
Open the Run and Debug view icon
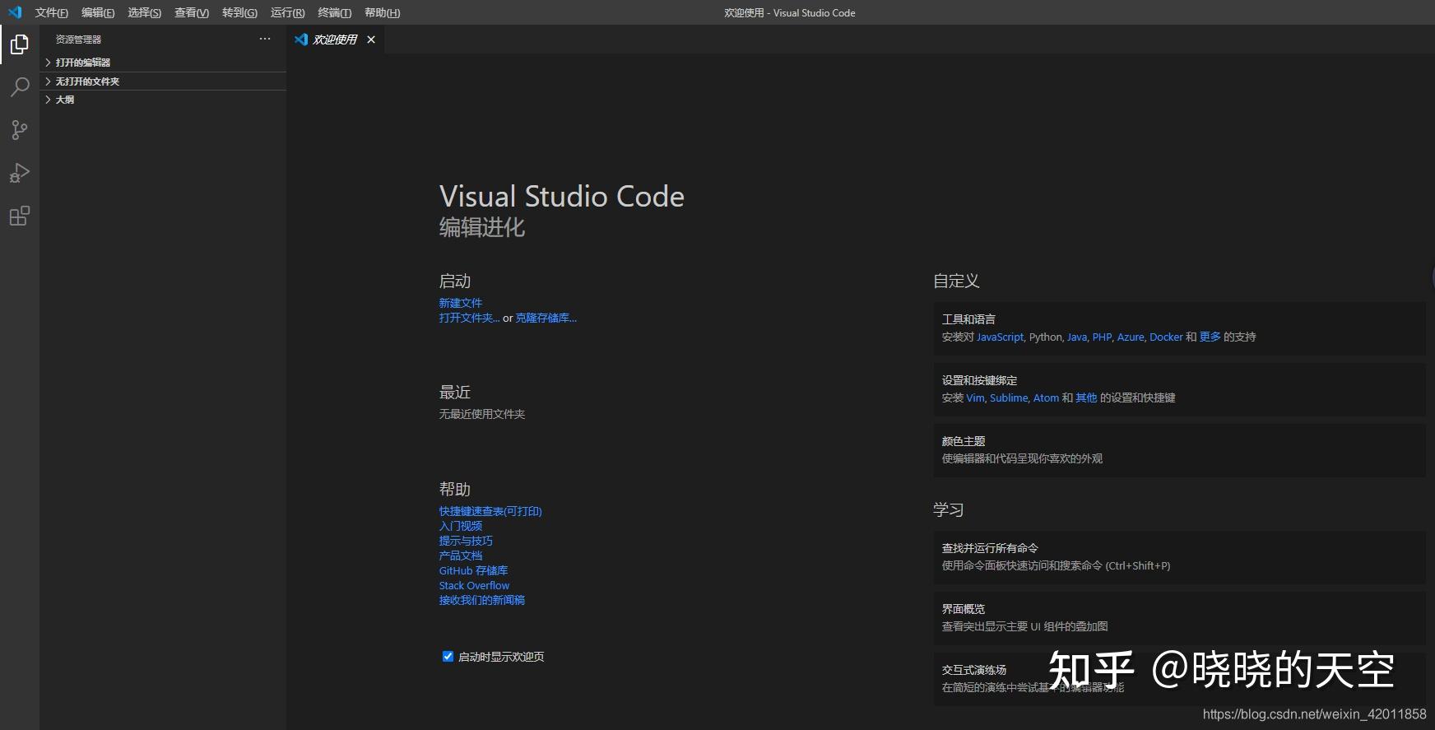(20, 173)
